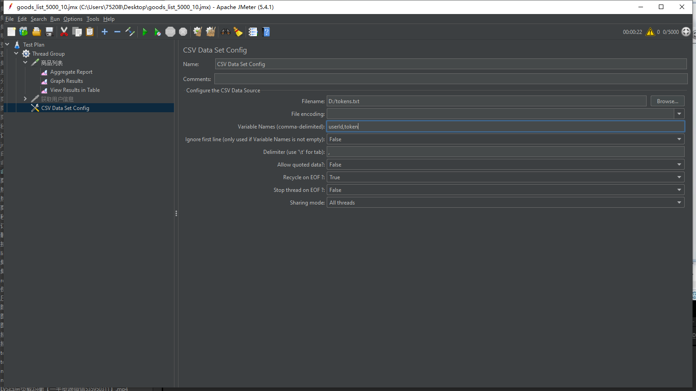Save the test plan with floppy icon

coord(49,32)
